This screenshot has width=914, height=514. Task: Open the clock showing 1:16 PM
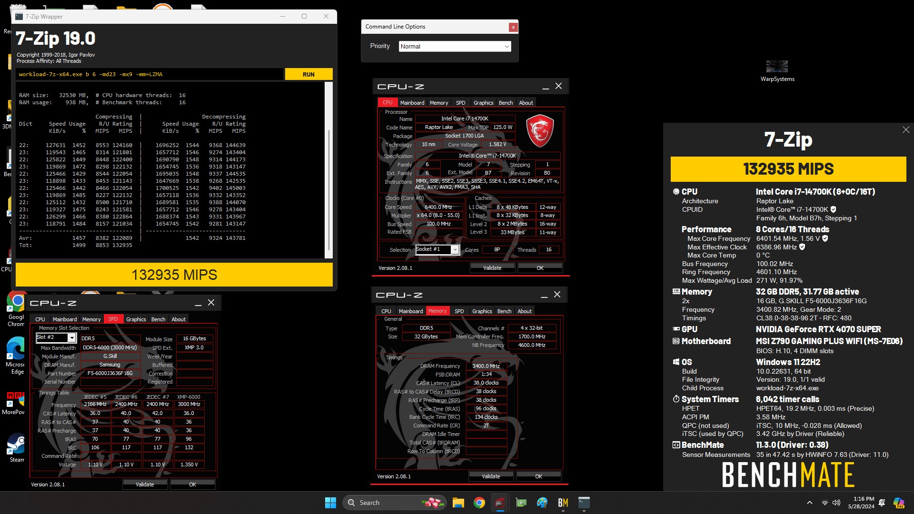click(x=861, y=503)
